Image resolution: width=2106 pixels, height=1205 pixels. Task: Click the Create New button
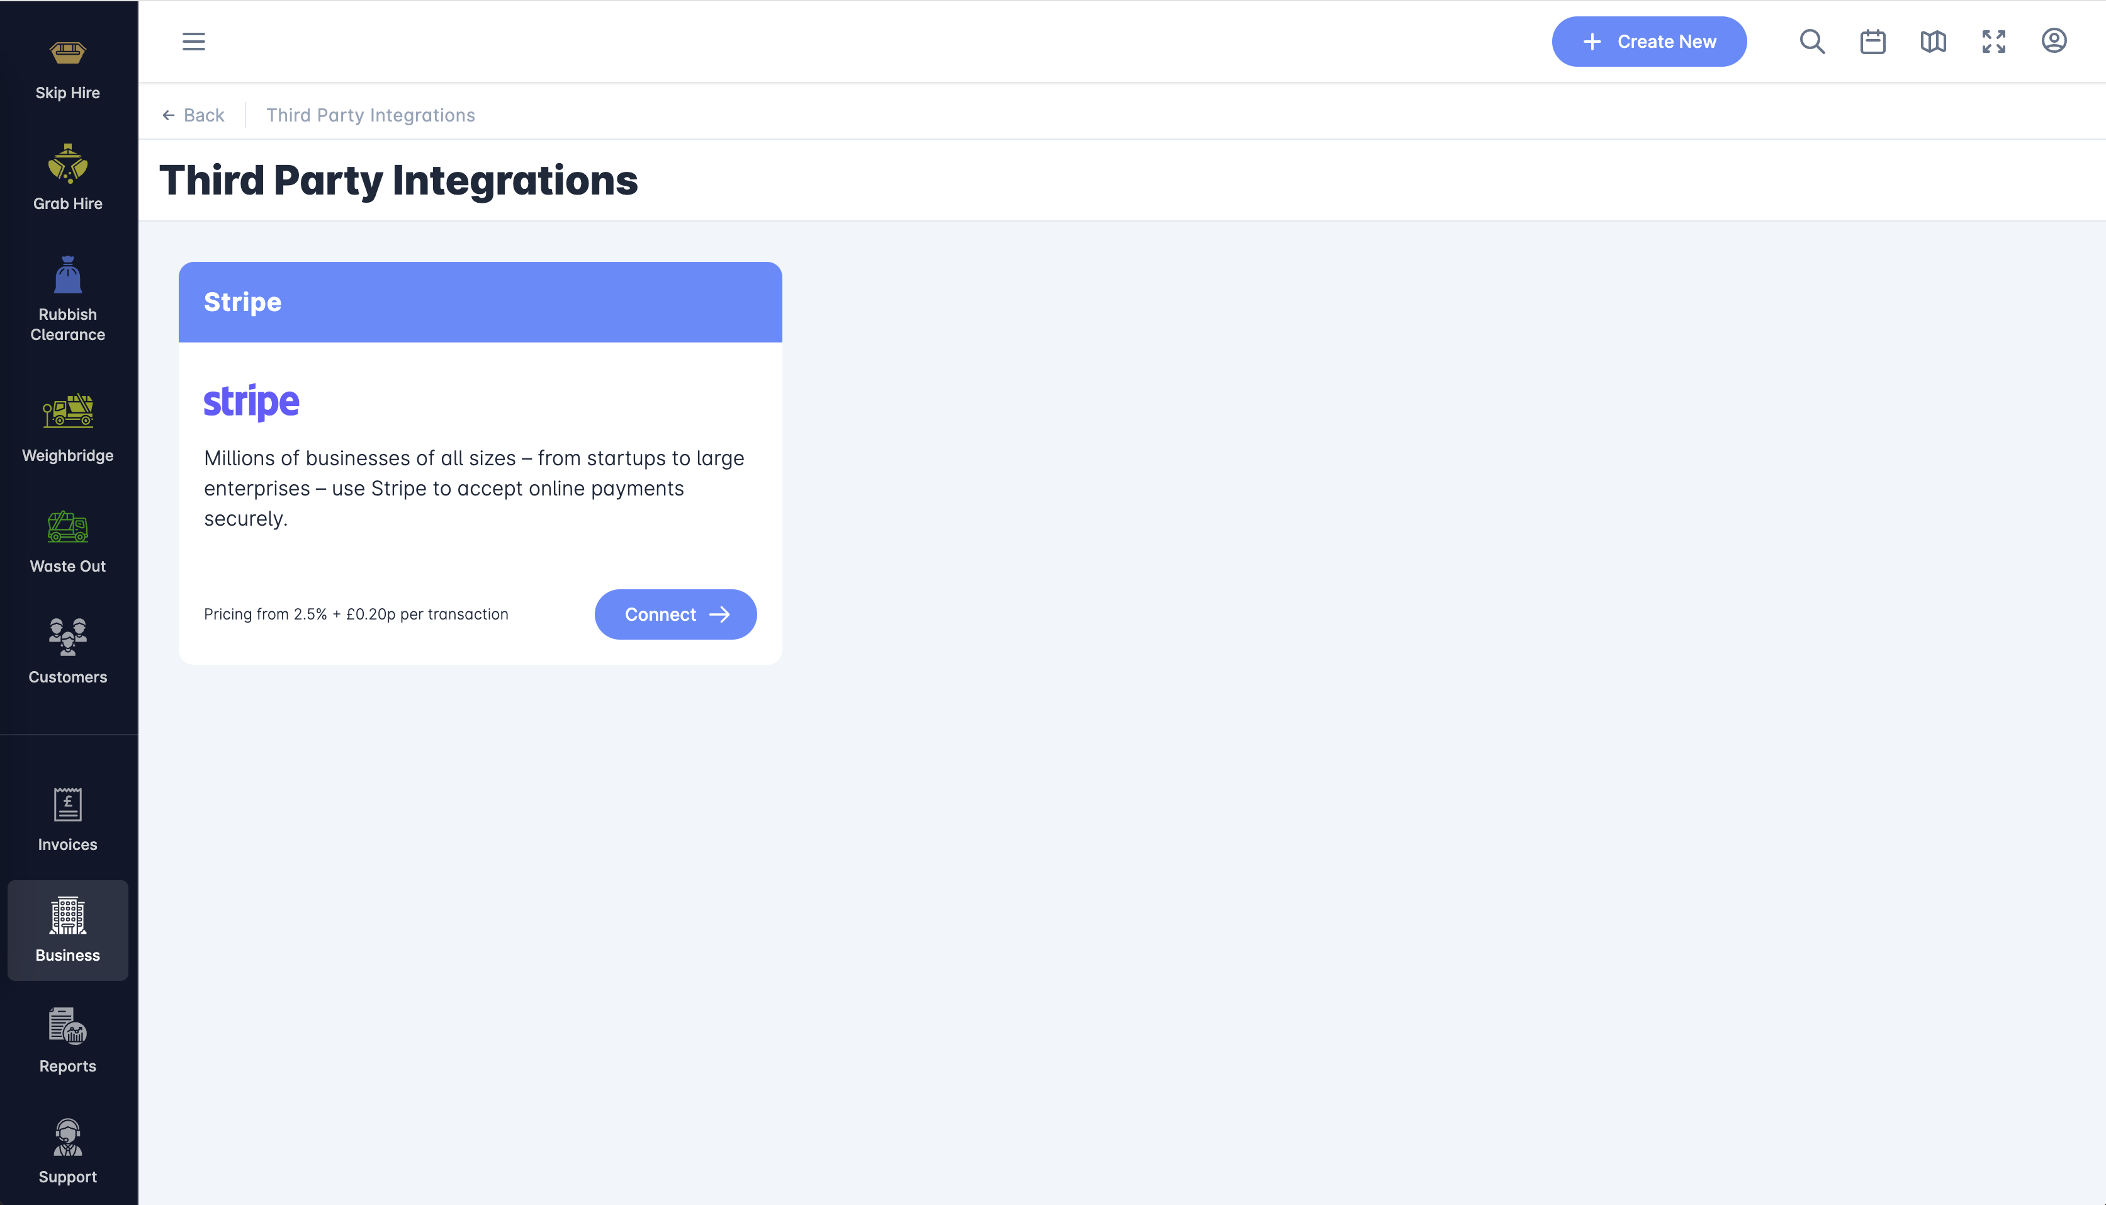coord(1648,42)
